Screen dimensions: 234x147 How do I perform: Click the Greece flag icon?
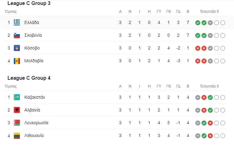tap(17, 22)
